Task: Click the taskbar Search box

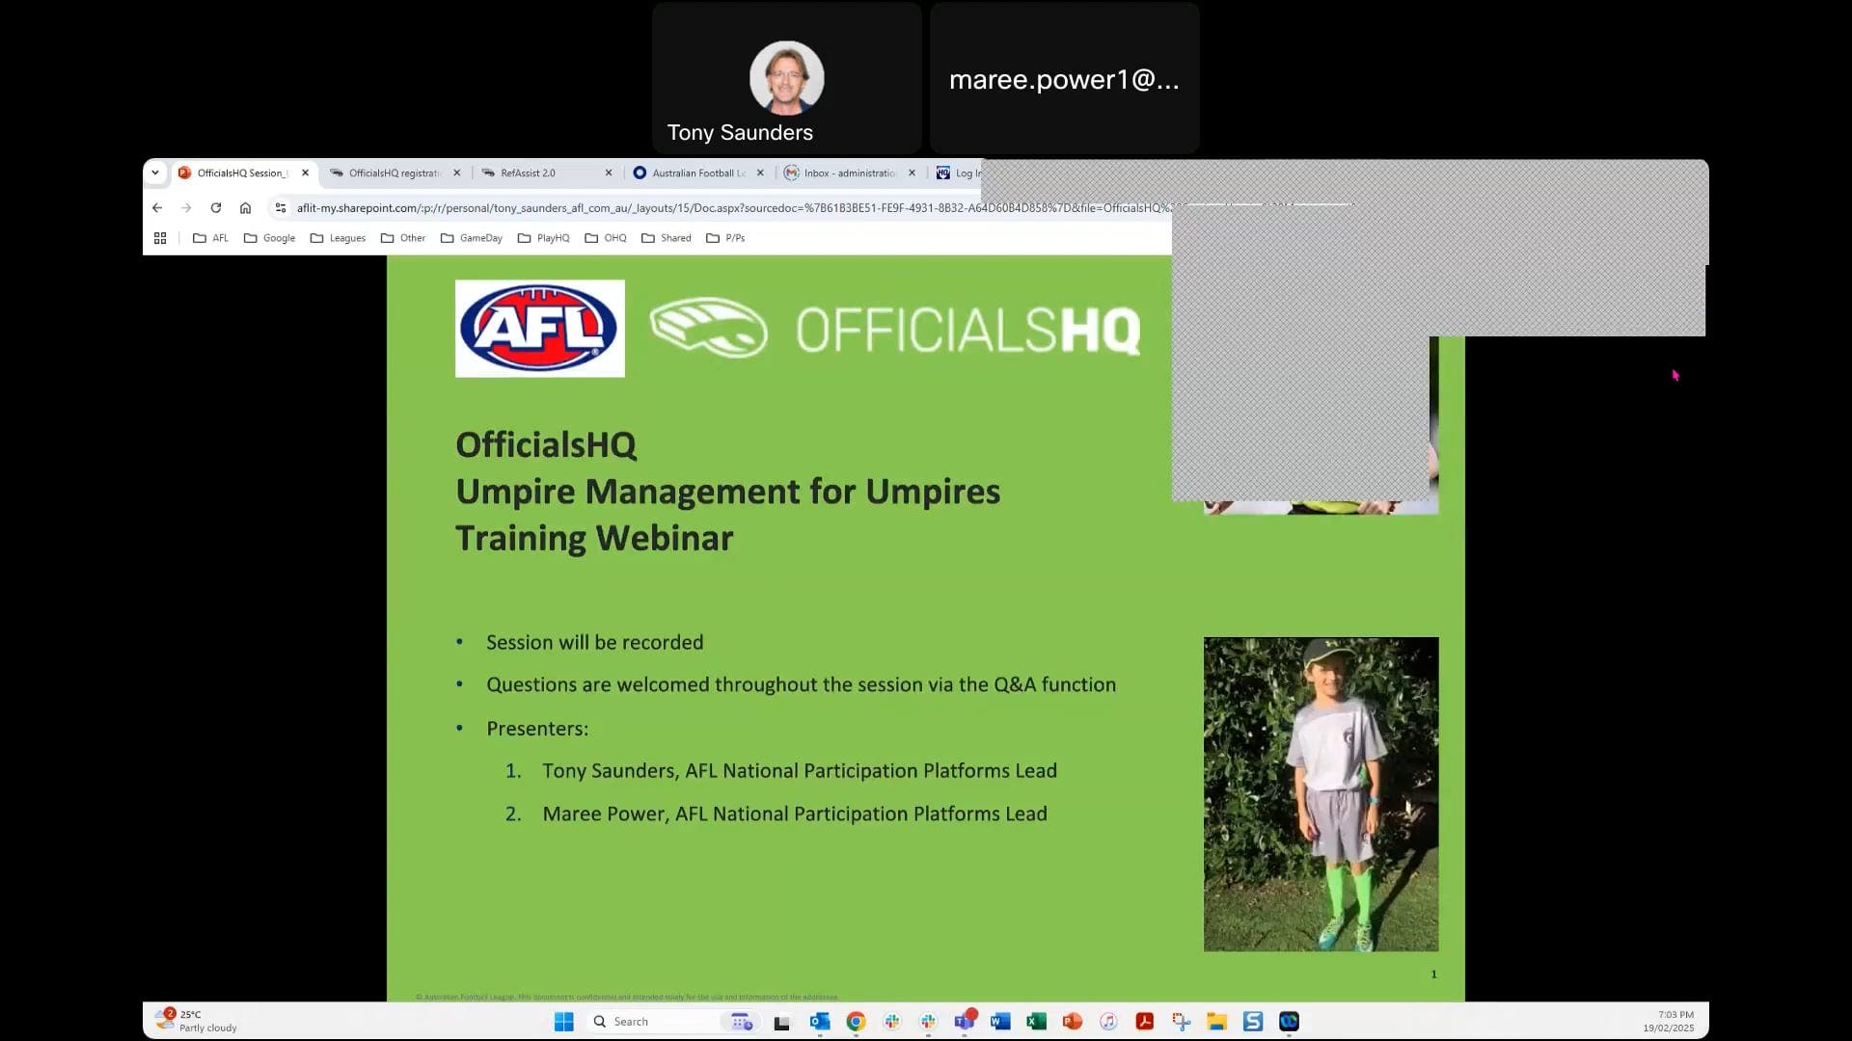Action: (656, 1022)
